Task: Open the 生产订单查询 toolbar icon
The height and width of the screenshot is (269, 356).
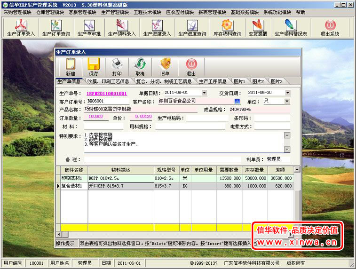Action: pyautogui.click(x=56, y=28)
